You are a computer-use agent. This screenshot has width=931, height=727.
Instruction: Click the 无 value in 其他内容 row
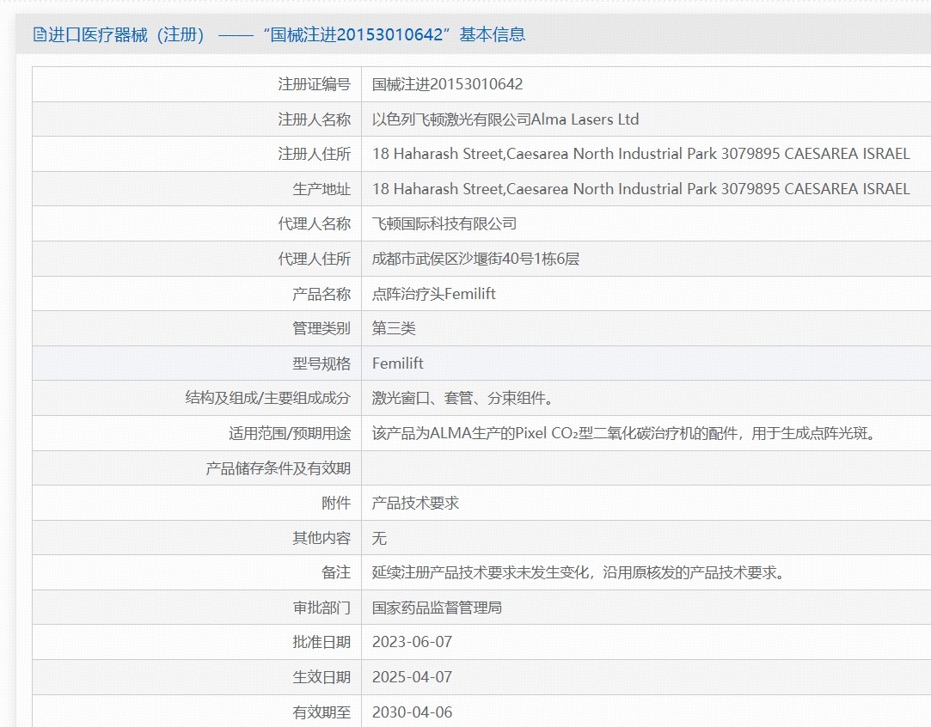[x=379, y=538]
